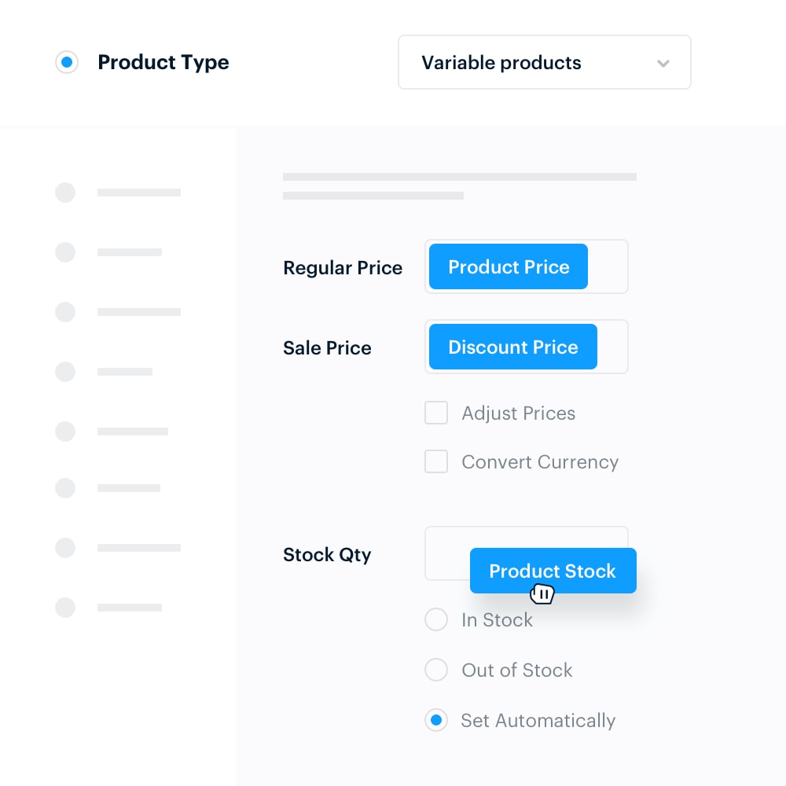The image size is (786, 786).
Task: Click empty area of Regular Price field
Action: [608, 266]
